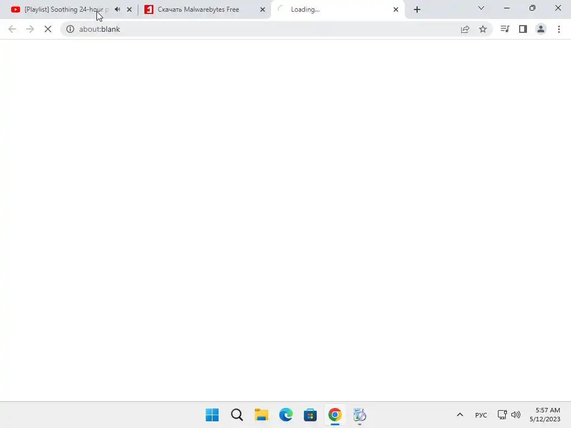Open Chrome three-dot menu
This screenshot has height=428, width=571.
(x=559, y=29)
